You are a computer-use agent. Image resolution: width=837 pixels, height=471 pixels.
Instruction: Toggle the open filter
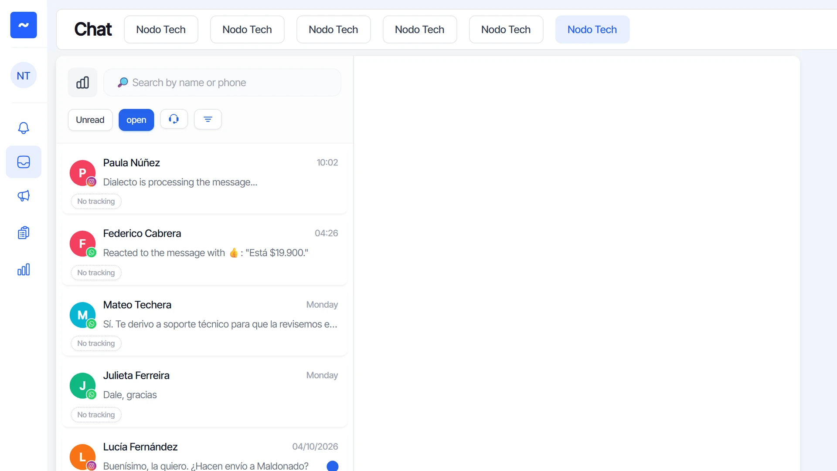(136, 120)
